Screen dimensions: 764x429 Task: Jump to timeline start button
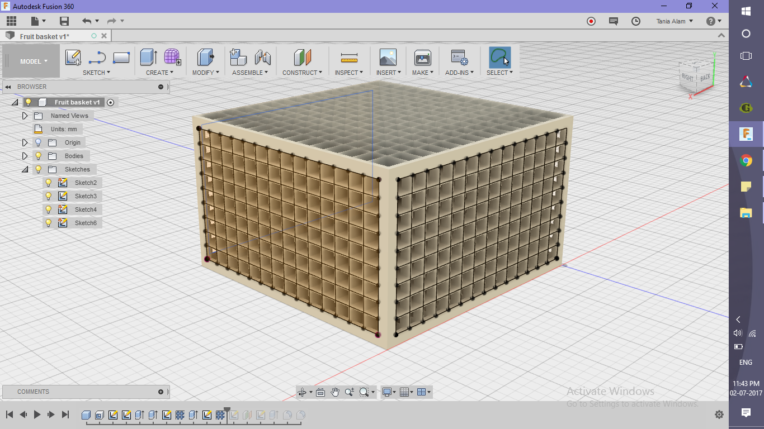[10, 414]
